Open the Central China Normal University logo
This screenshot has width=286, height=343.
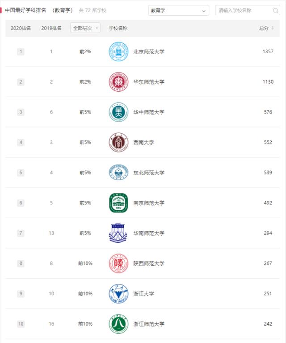pos(118,112)
